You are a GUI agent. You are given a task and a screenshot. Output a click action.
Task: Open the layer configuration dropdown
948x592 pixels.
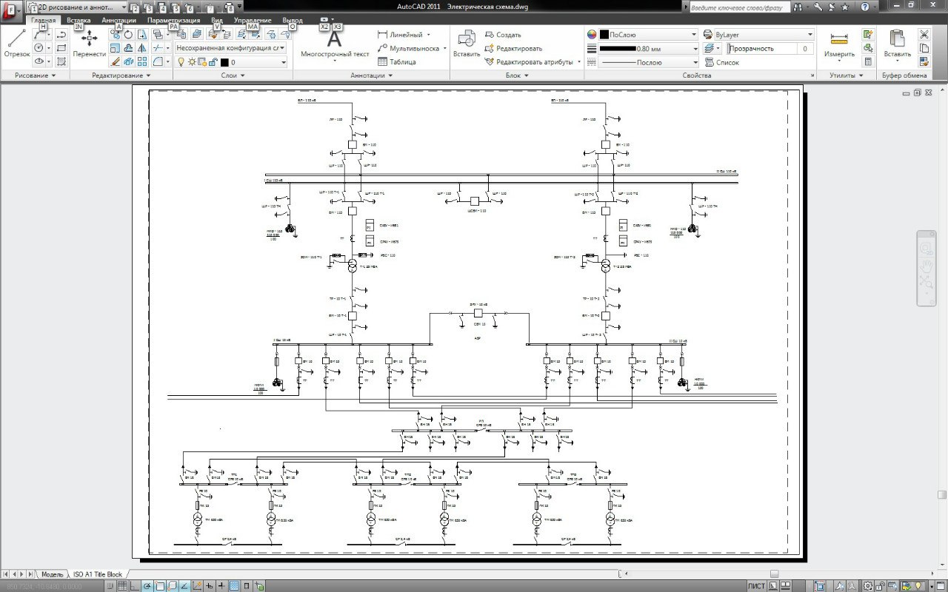coord(230,48)
